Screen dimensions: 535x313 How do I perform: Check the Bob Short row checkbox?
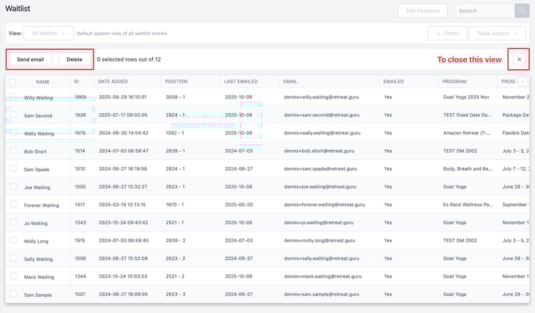[13, 150]
